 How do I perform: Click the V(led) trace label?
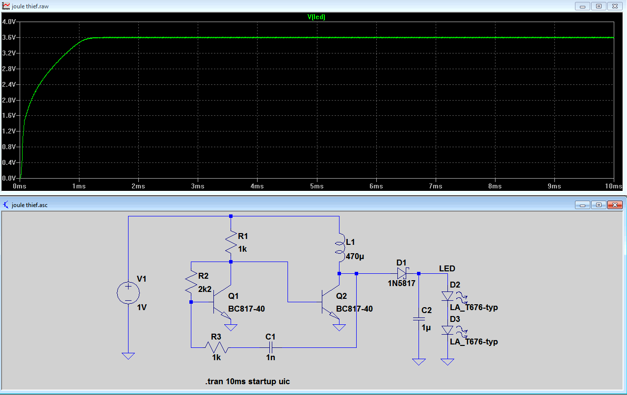click(x=316, y=17)
